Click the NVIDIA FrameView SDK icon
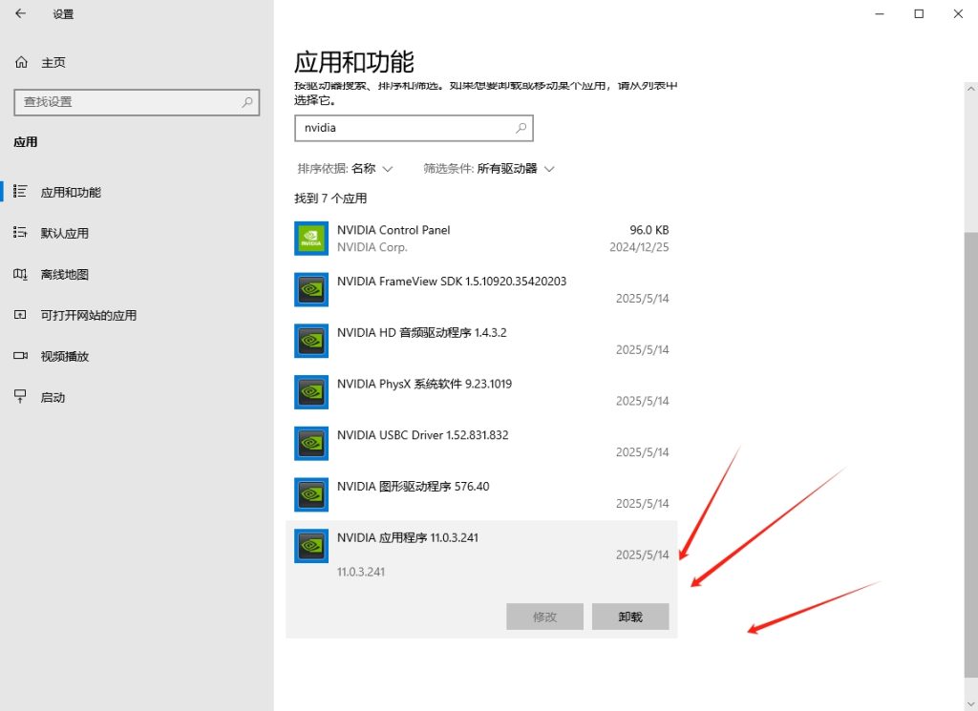978x711 pixels. click(311, 289)
